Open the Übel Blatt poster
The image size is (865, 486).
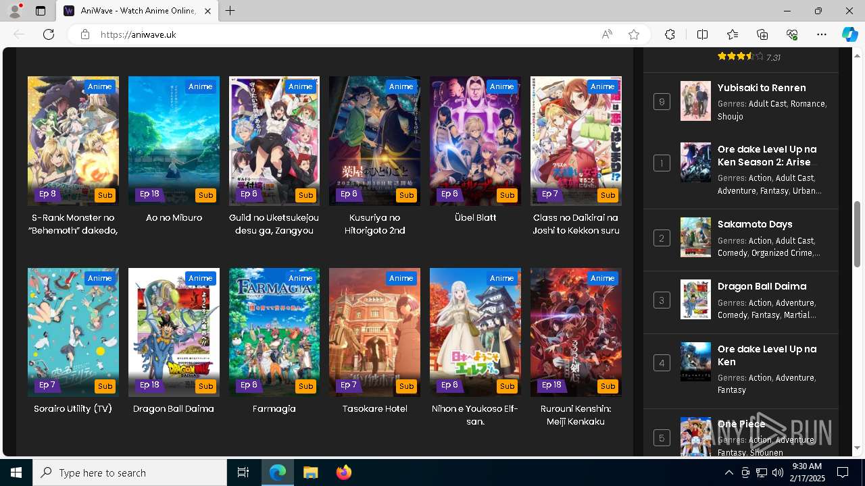(475, 140)
